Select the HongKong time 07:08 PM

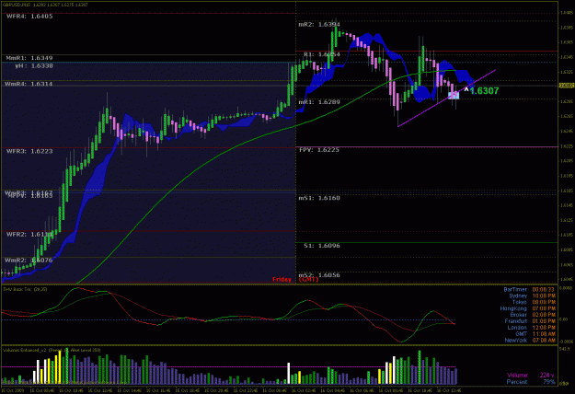click(x=544, y=308)
